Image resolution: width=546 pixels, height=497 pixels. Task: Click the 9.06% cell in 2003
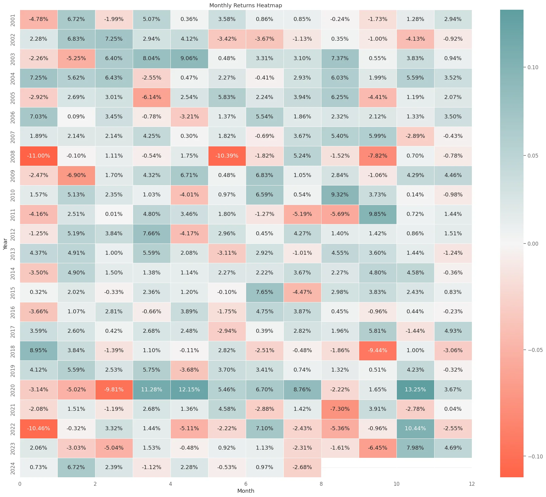(x=189, y=58)
